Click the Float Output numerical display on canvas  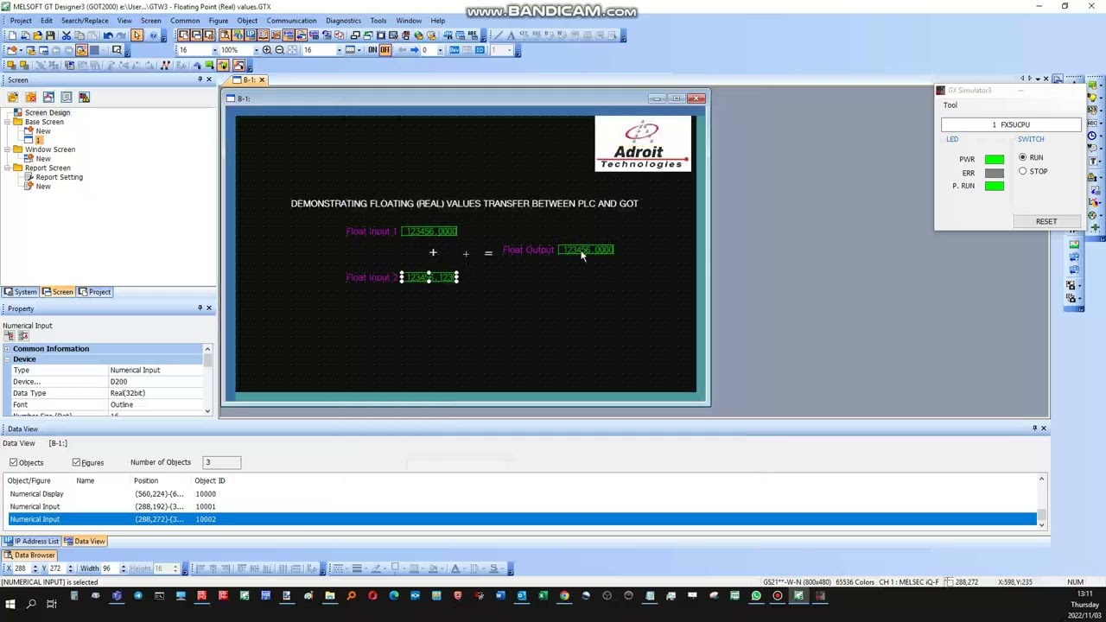click(586, 250)
